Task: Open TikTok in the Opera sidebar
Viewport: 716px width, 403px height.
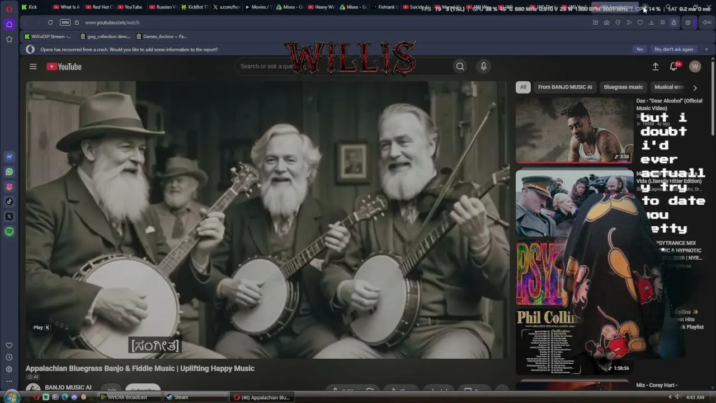Action: [x=9, y=201]
